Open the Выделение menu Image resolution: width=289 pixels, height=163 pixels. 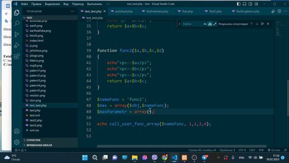point(52,4)
